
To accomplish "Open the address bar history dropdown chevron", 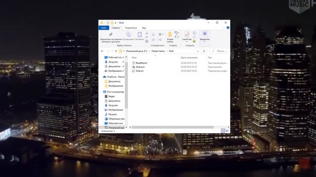I will click(197, 51).
